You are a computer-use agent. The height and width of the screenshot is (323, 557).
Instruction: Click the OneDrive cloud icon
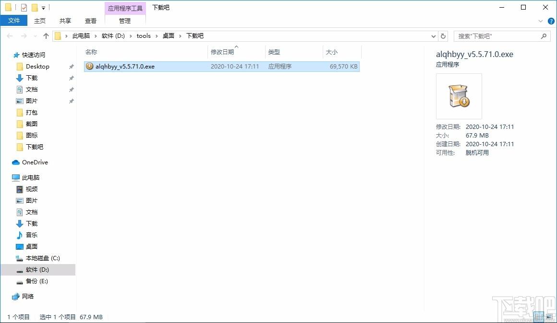tap(16, 162)
